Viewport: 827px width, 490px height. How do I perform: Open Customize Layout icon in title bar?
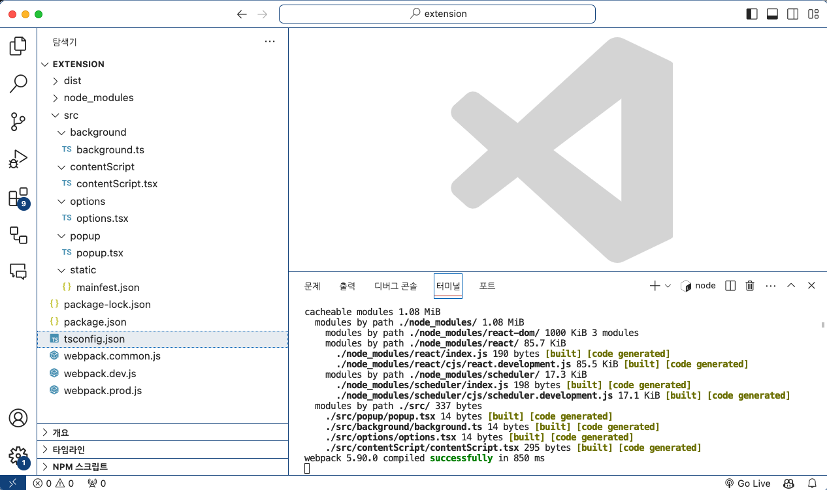(813, 14)
